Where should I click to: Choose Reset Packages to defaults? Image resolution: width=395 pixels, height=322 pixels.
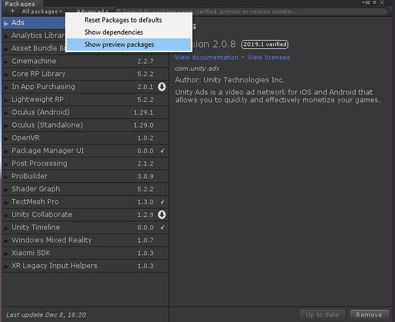(123, 20)
